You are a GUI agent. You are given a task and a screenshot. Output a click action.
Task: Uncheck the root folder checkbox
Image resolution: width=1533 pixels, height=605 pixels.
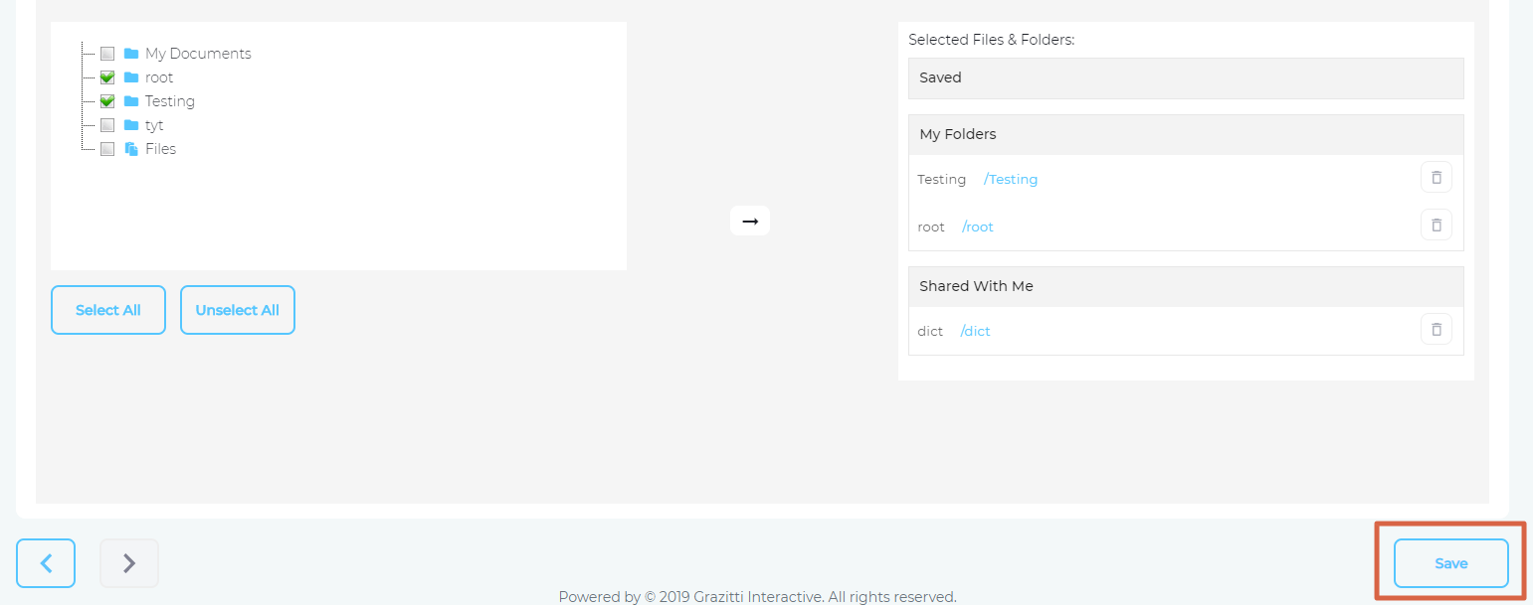107,77
